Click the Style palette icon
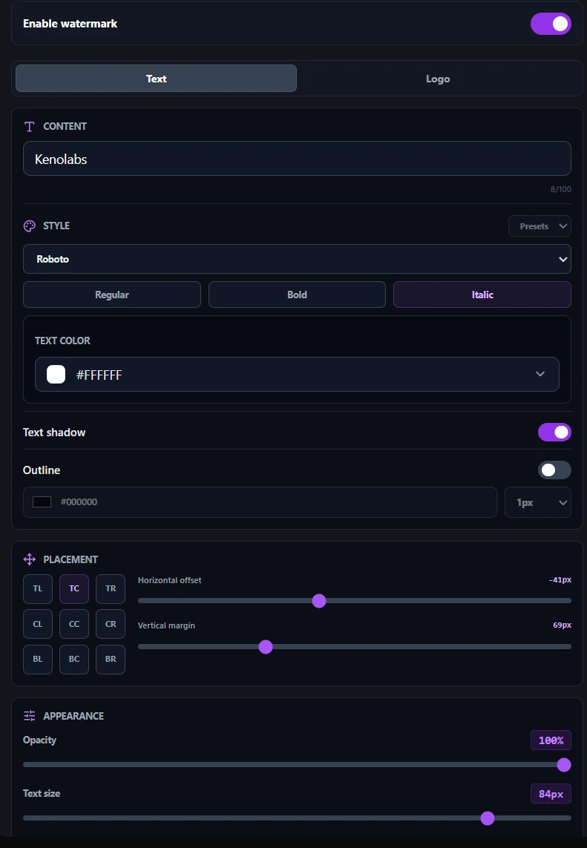This screenshot has height=848, width=587. coord(29,226)
